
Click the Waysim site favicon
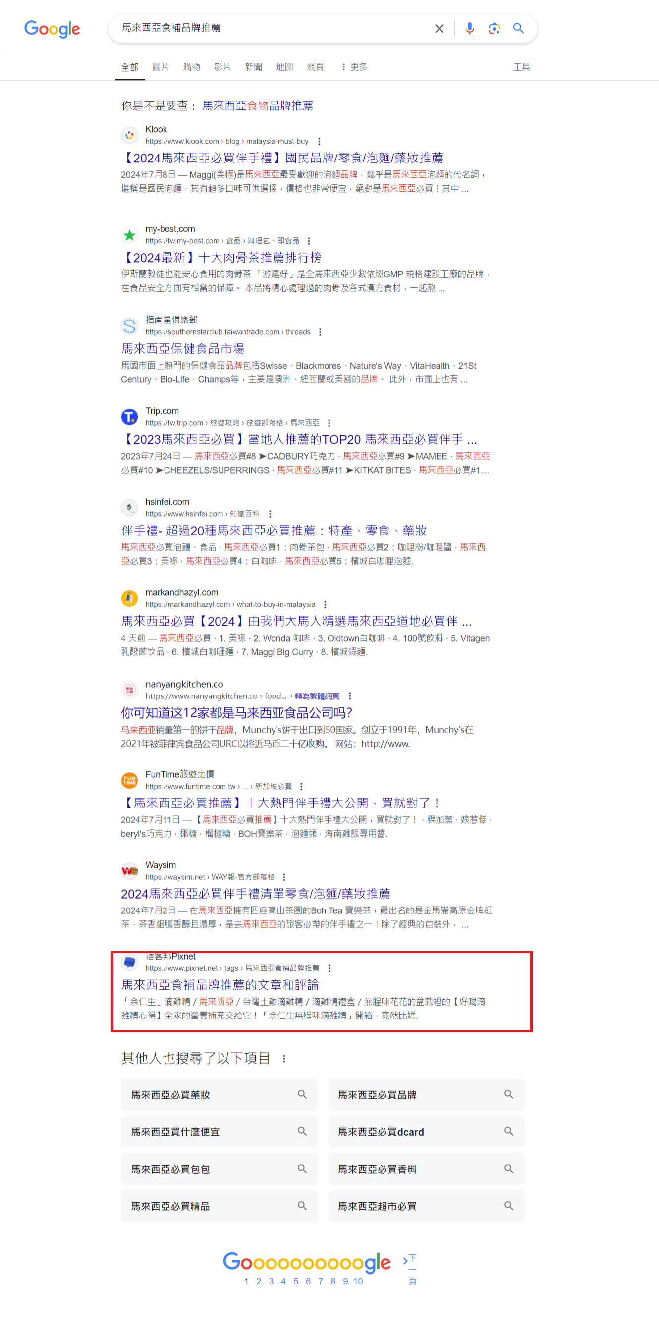(x=129, y=871)
